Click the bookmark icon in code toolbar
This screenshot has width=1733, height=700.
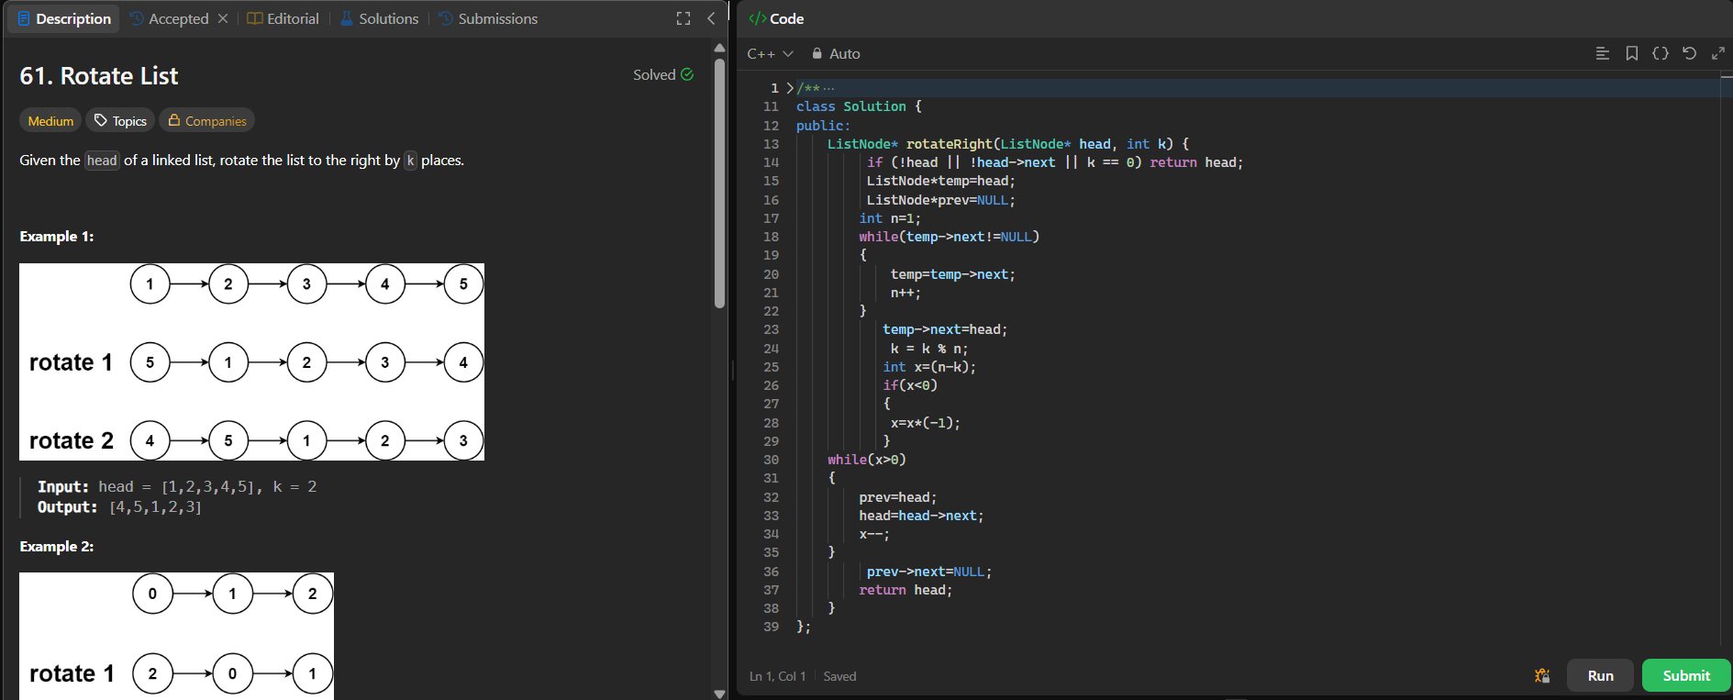[x=1631, y=54]
